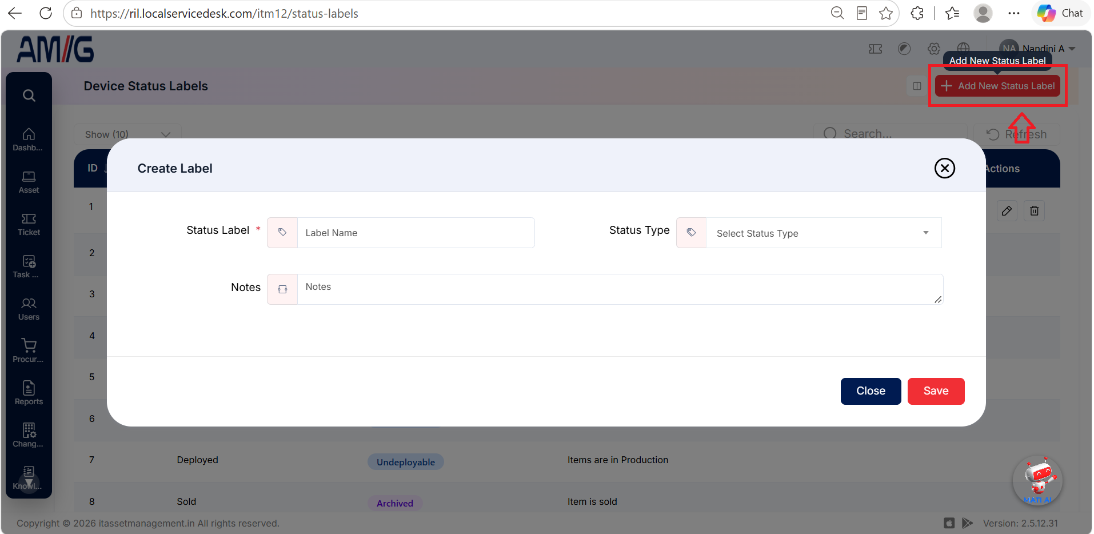Open the Show (10) rows dropdown
Image resolution: width=1094 pixels, height=534 pixels.
pos(127,134)
